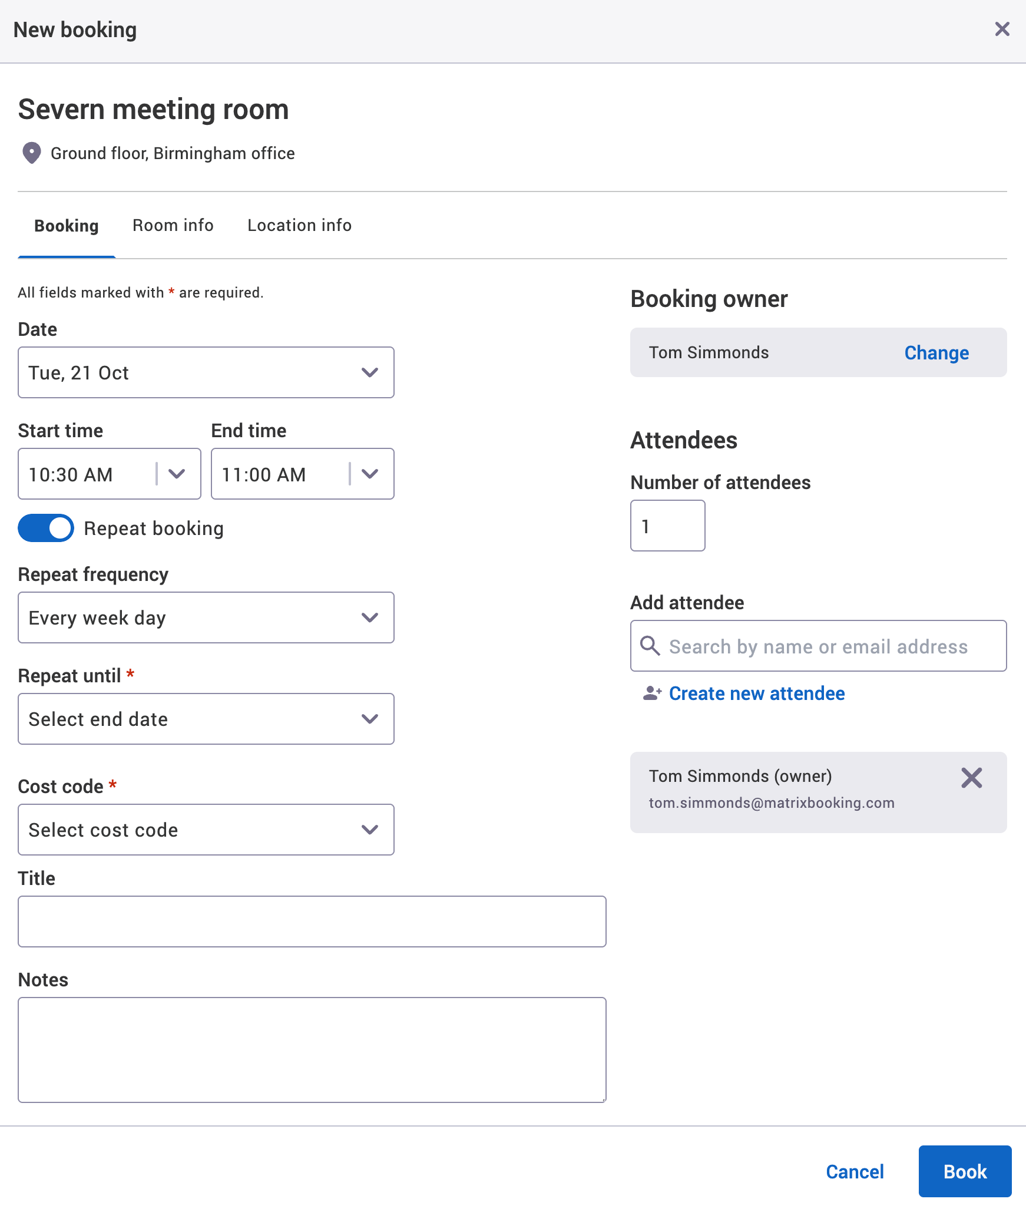Click inside the Notes text area
The height and width of the screenshot is (1212, 1026).
[312, 1049]
